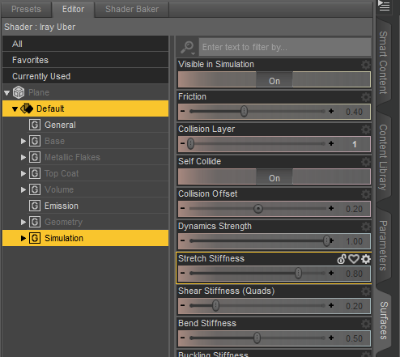
Task: Open the Content Library side tab
Action: pyautogui.click(x=384, y=157)
